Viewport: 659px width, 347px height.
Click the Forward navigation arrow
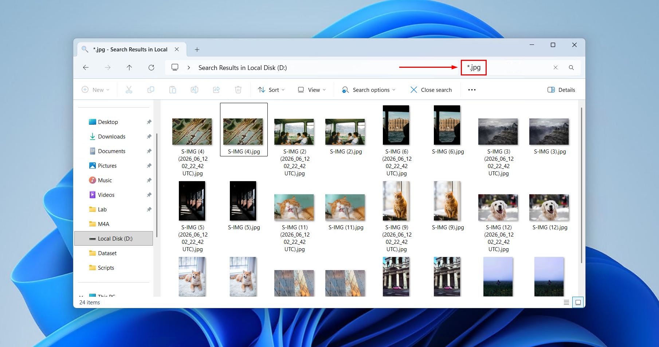(107, 67)
